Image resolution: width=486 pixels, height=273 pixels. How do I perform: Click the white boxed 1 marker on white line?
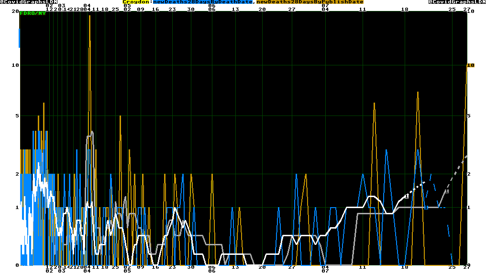point(406,197)
